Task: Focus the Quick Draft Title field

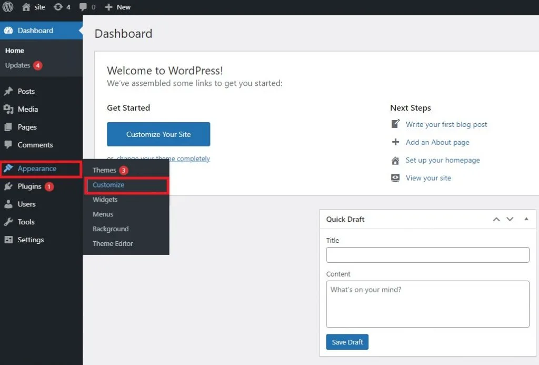Action: click(x=427, y=255)
